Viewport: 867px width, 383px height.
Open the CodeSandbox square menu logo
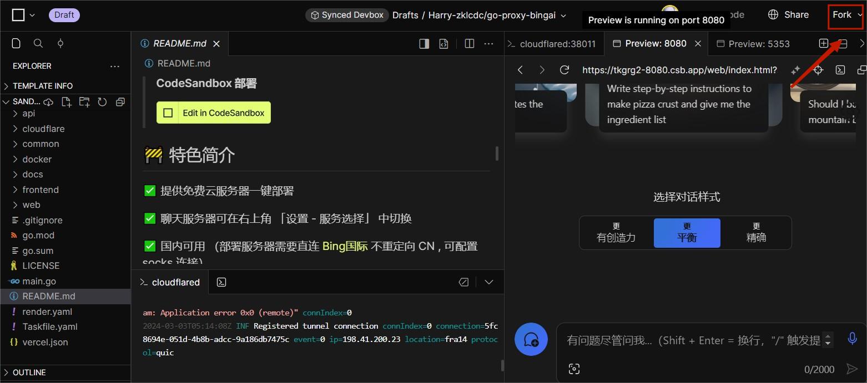click(18, 15)
